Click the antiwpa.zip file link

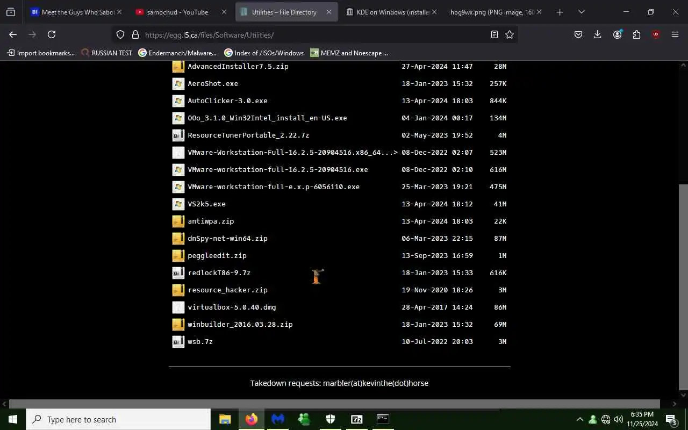[211, 221]
